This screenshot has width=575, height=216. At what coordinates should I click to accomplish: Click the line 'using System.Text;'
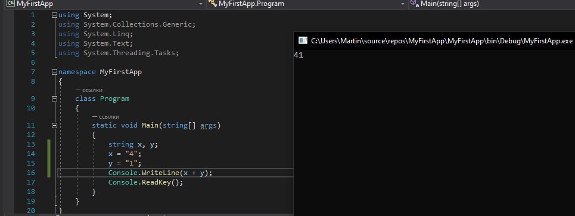tap(95, 43)
